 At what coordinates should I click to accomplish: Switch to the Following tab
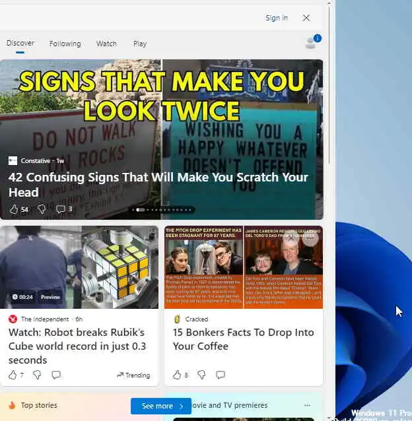tap(65, 44)
